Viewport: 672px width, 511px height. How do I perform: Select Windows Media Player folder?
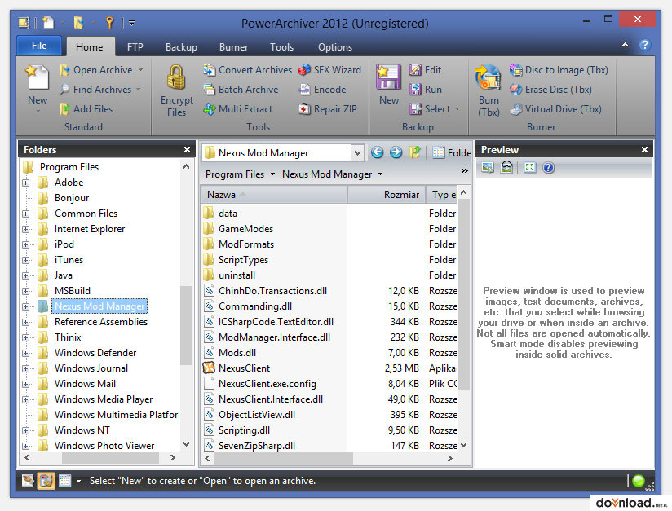(x=104, y=399)
